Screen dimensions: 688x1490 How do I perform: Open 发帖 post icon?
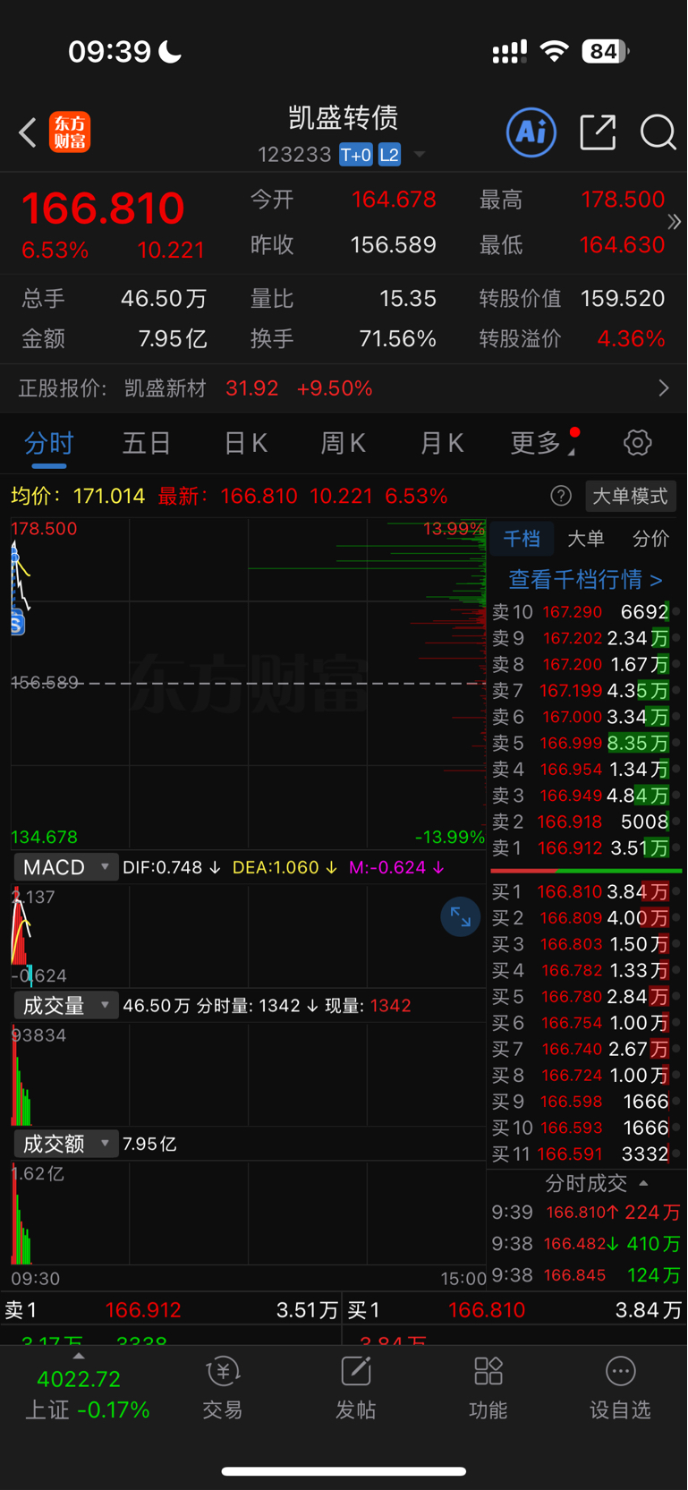[355, 1389]
